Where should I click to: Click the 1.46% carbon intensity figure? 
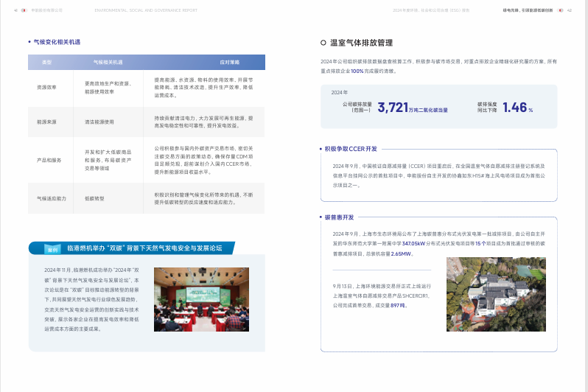(x=517, y=108)
